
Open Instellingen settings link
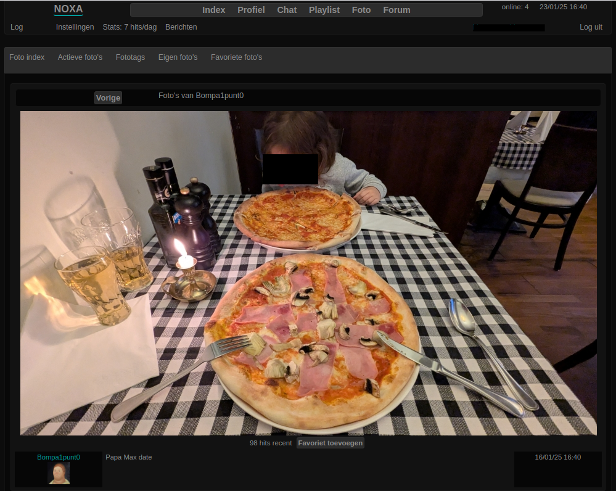75,27
